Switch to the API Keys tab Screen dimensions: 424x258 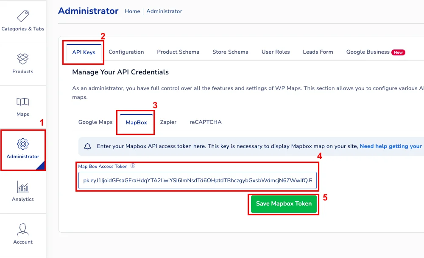click(84, 52)
